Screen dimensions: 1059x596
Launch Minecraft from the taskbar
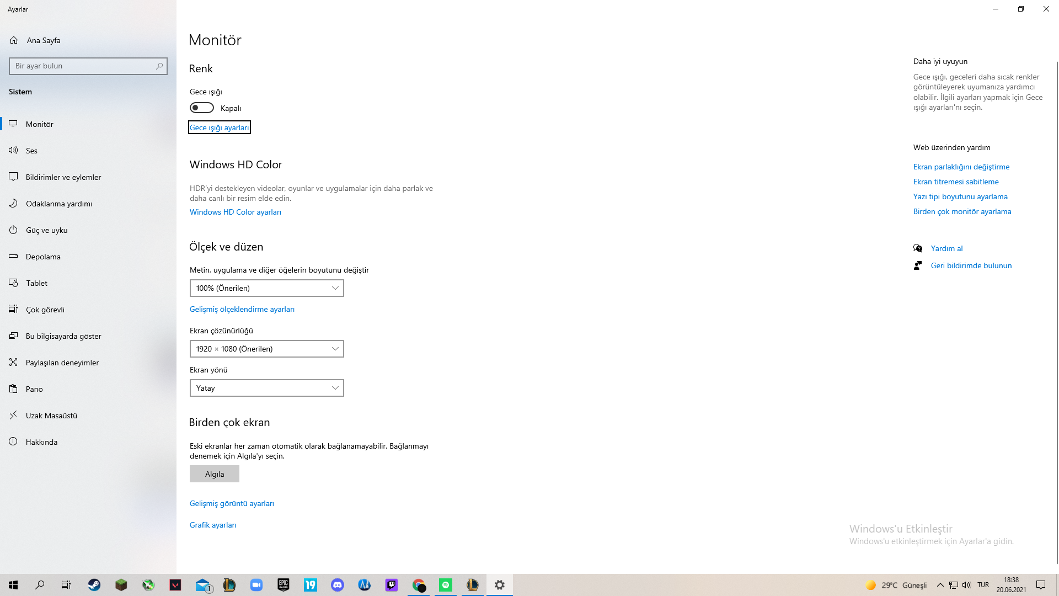pyautogui.click(x=121, y=585)
